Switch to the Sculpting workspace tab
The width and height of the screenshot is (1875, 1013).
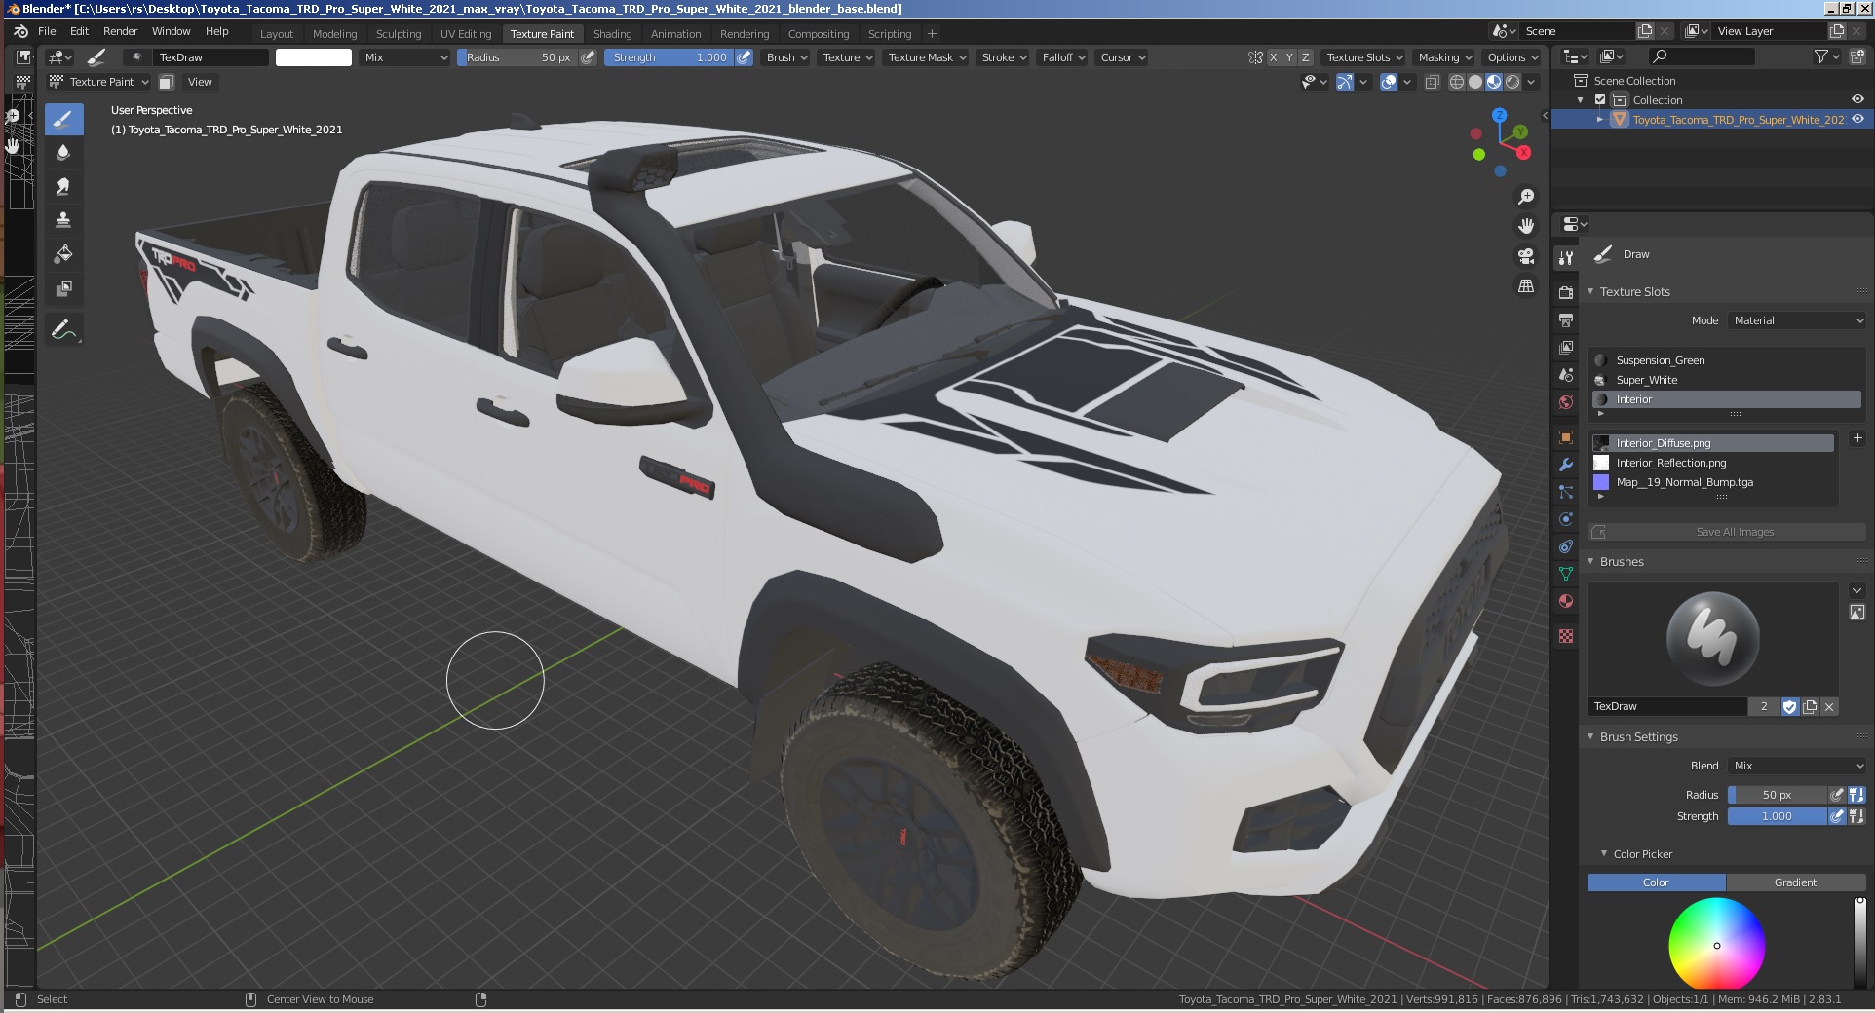point(399,33)
